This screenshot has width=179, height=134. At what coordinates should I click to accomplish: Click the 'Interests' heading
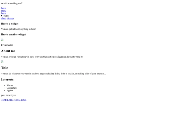[7, 79]
